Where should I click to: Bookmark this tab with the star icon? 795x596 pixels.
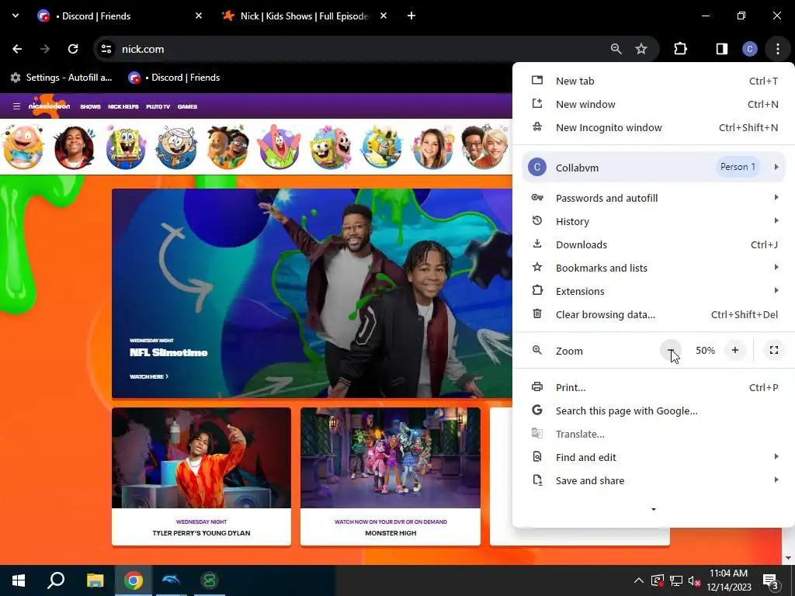641,49
